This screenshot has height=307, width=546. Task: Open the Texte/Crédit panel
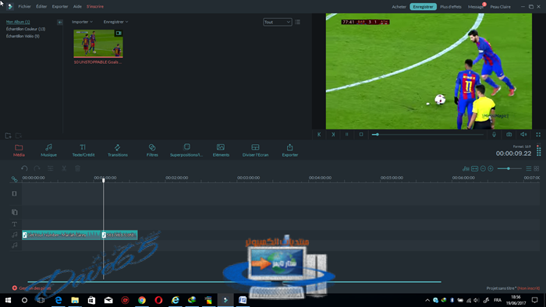[83, 150]
